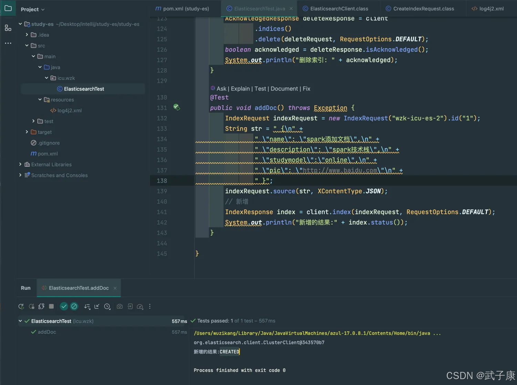Click the run gutter icon beside addDoc

(x=176, y=107)
